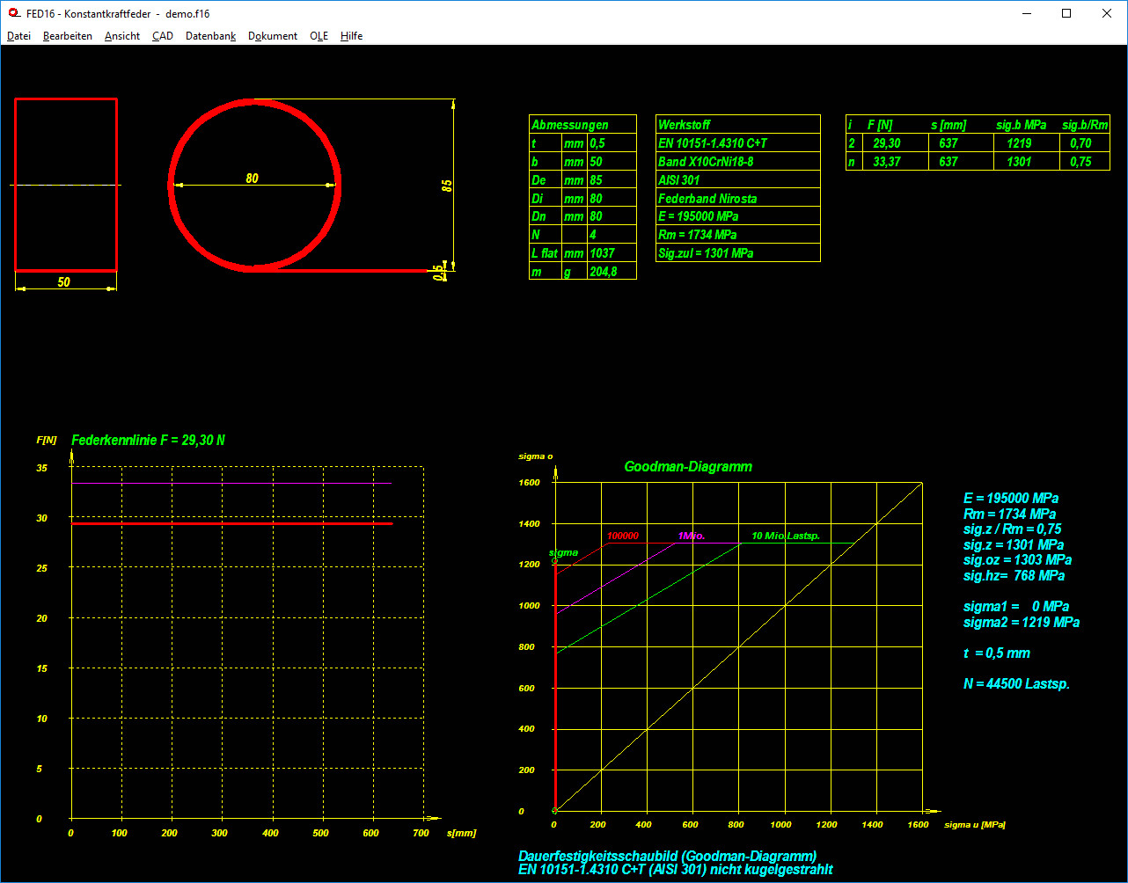Screen dimensions: 1128x883
Task: Click the green 10 Mio. Lastsp. label
Action: click(785, 536)
